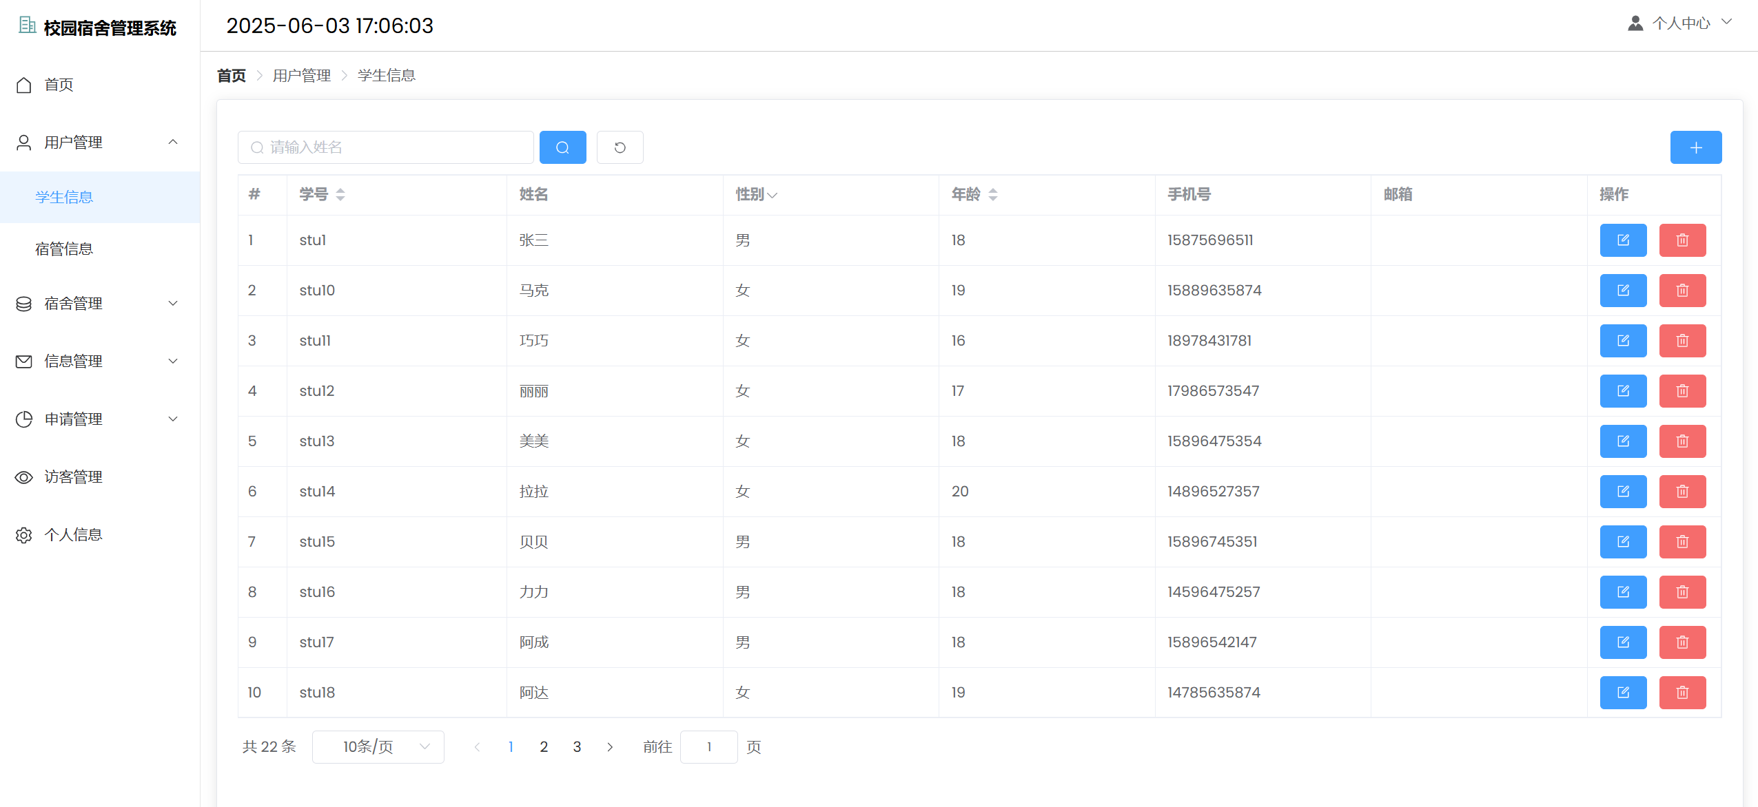Click the blue plus add-student button

pos(1695,147)
